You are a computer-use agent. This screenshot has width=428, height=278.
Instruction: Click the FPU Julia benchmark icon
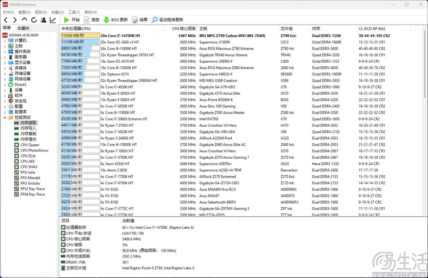(17, 172)
